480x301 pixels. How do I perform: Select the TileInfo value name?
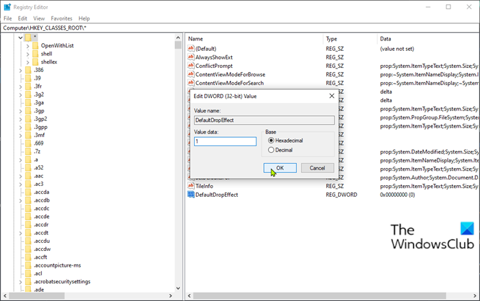pos(204,186)
